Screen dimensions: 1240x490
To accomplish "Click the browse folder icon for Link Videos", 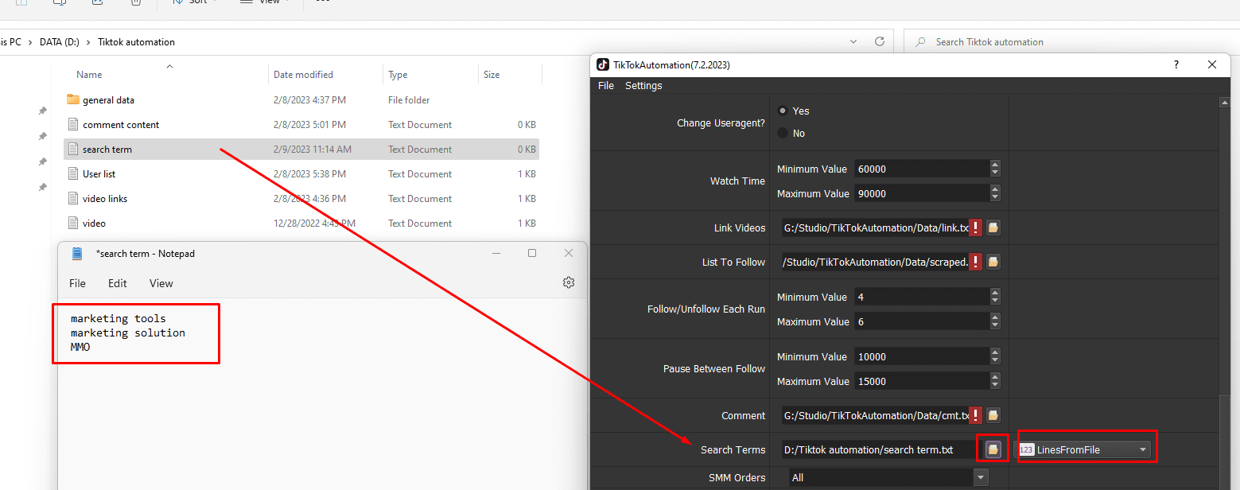I will tap(993, 228).
